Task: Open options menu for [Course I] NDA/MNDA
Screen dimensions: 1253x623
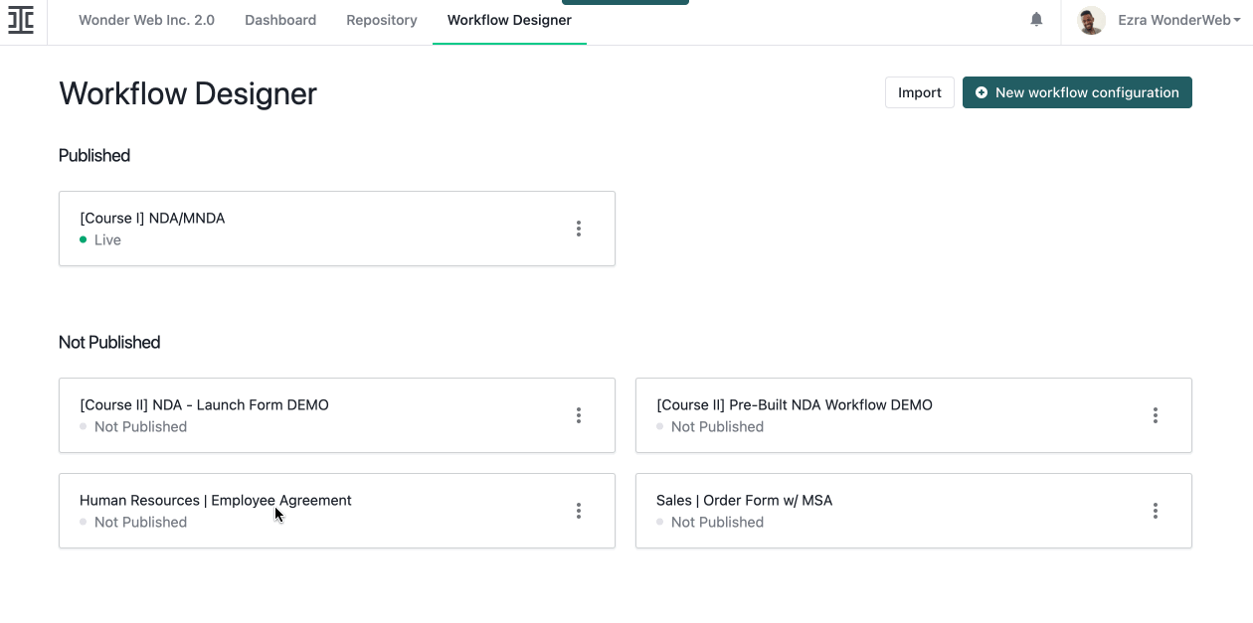Action: [x=578, y=229]
